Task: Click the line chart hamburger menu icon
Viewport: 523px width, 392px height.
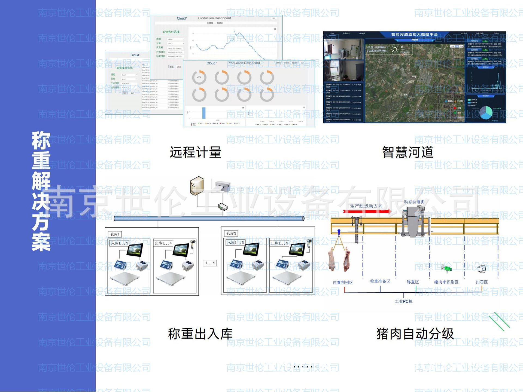Action: coord(275,29)
